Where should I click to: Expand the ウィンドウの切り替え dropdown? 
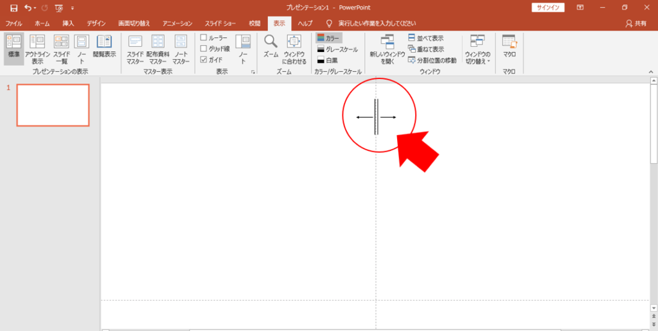pos(477,50)
